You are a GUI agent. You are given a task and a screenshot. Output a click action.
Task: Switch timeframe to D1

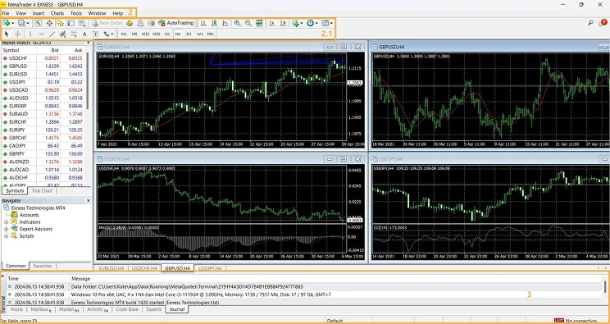189,34
